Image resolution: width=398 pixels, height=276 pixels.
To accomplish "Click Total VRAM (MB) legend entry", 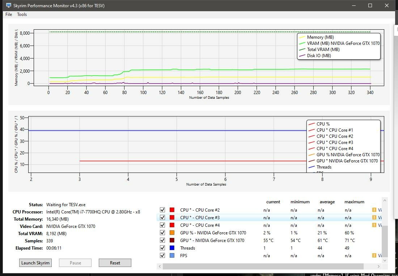I will (x=320, y=50).
